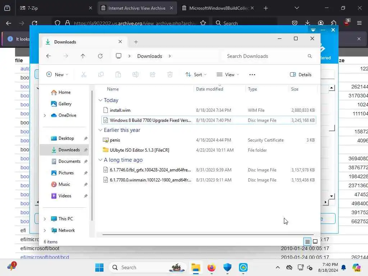Select the UUbyte ISO Editor 5.1.3 folder
Image resolution: width=368 pixels, height=276 pixels.
tap(209, 150)
